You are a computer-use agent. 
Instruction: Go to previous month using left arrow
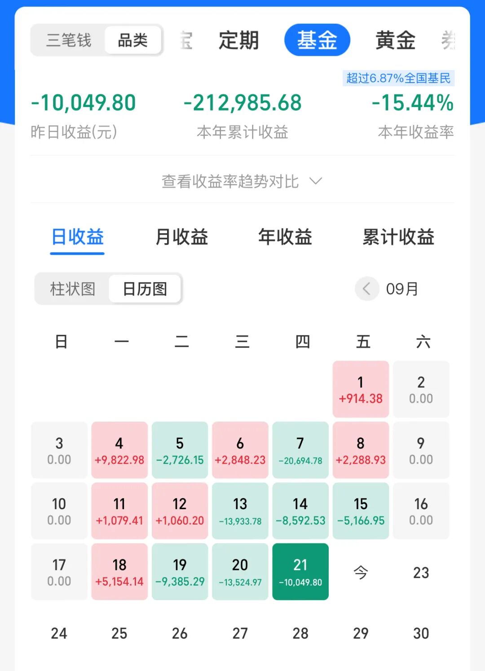[x=367, y=289]
